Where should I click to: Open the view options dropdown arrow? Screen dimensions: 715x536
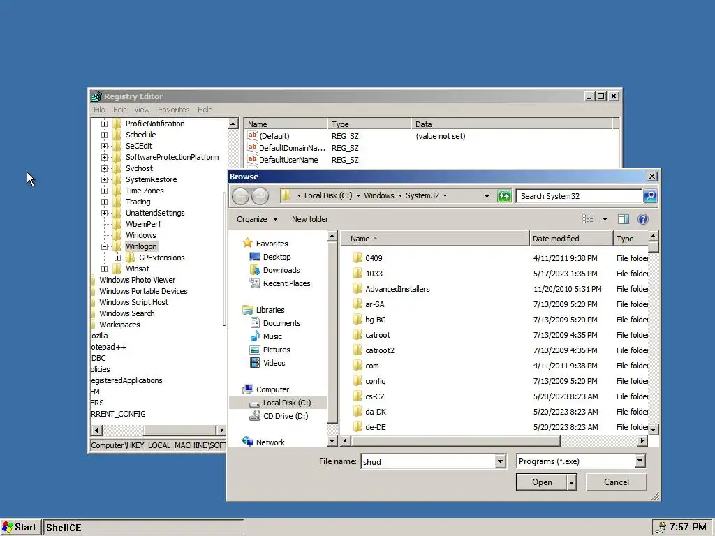point(605,219)
